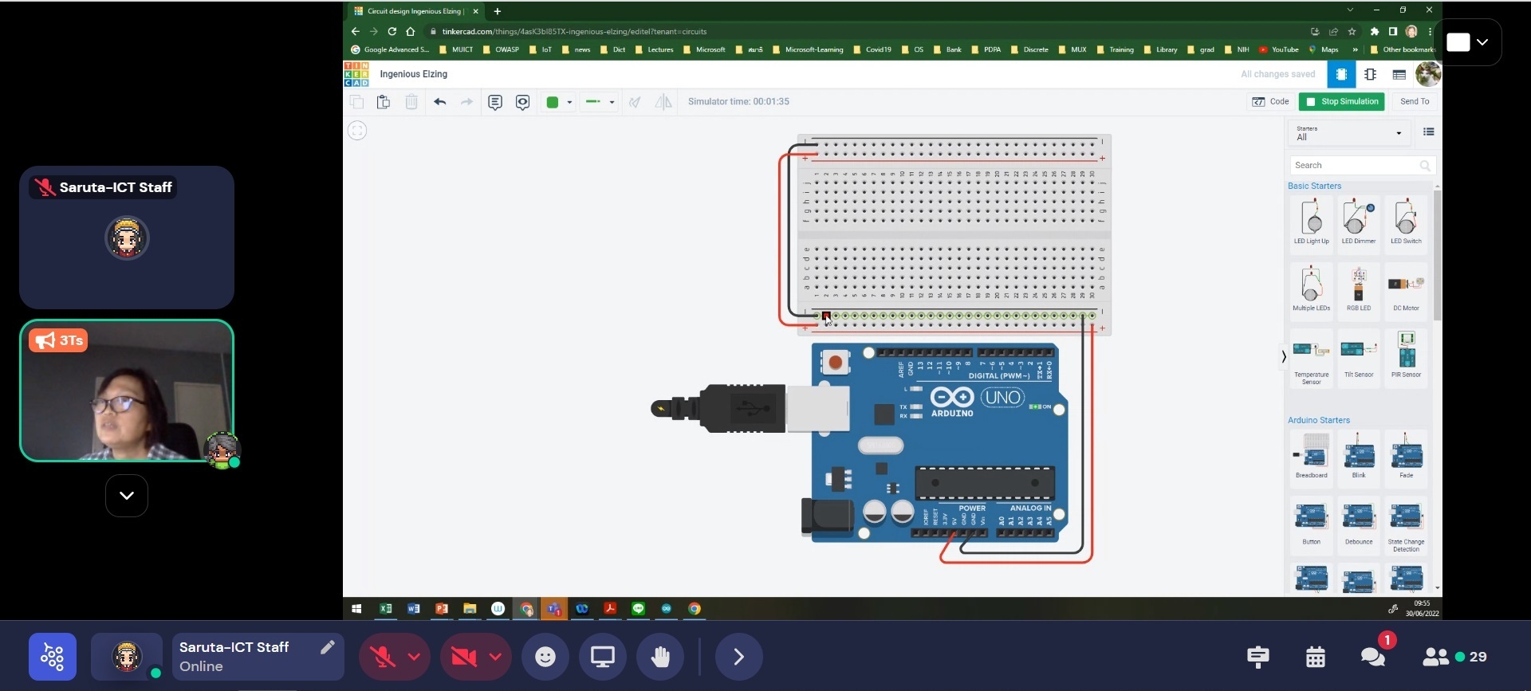Select the Circuit design browser tab
Viewport: 1531px width, 691px height.
[x=413, y=11]
